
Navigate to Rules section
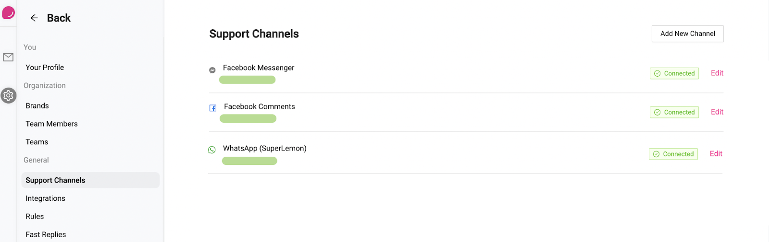click(35, 217)
